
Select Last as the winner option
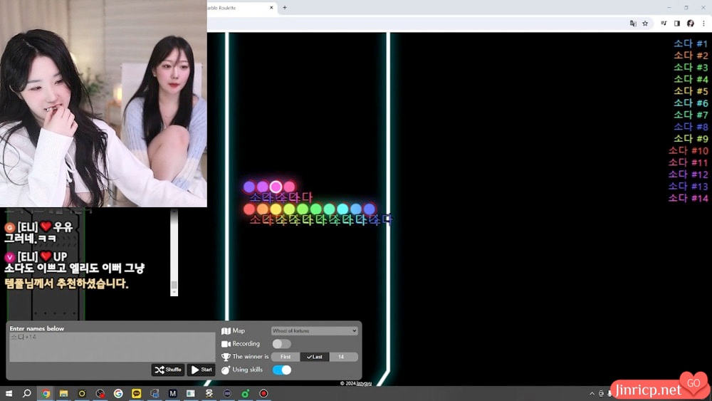click(314, 357)
